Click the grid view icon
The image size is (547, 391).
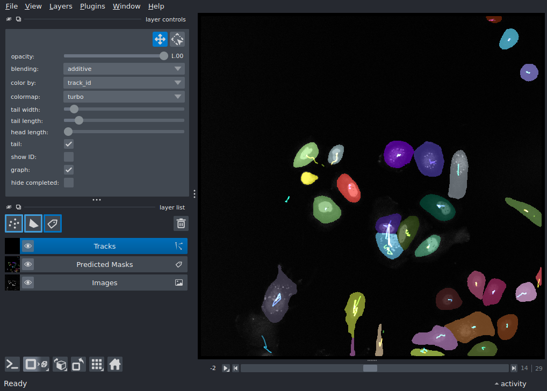tap(97, 364)
